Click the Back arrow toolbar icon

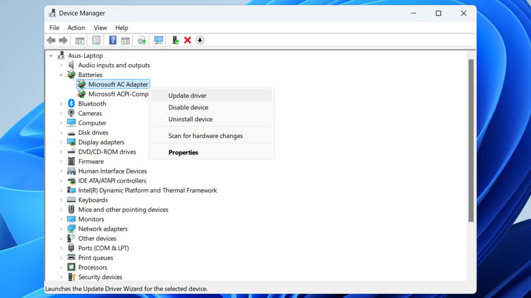click(x=51, y=40)
